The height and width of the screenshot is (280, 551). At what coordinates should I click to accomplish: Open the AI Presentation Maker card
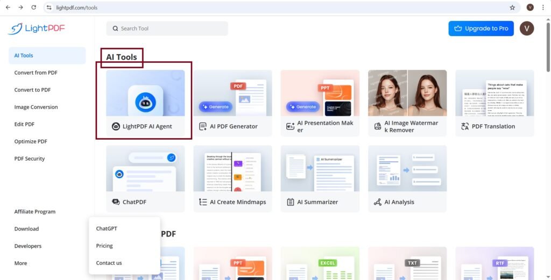click(320, 103)
